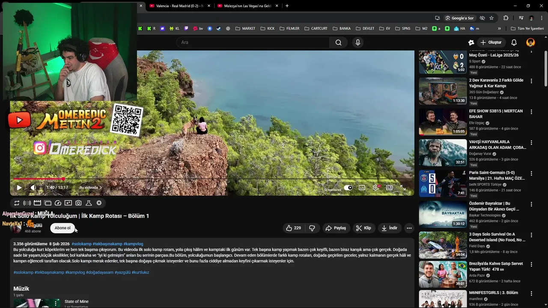Switch to theater mode in the player
This screenshot has width=548, height=308.
coord(389,188)
